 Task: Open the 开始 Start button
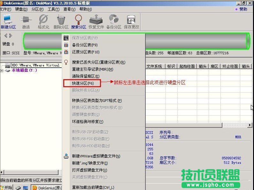pos(6,187)
